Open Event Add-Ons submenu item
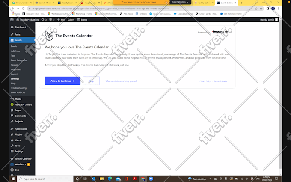Viewport: 291px width, 182px height. click(x=18, y=92)
